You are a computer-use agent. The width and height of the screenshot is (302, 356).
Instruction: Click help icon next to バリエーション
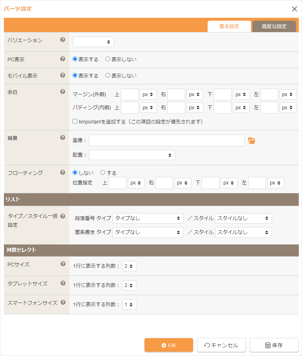[x=63, y=40]
